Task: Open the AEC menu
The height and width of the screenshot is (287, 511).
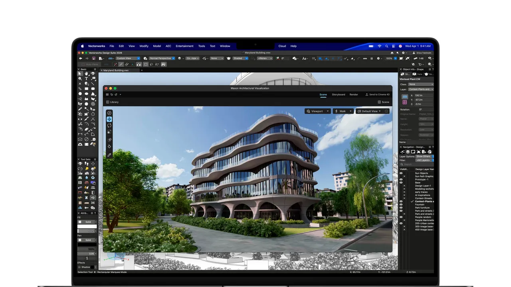Action: (168, 46)
